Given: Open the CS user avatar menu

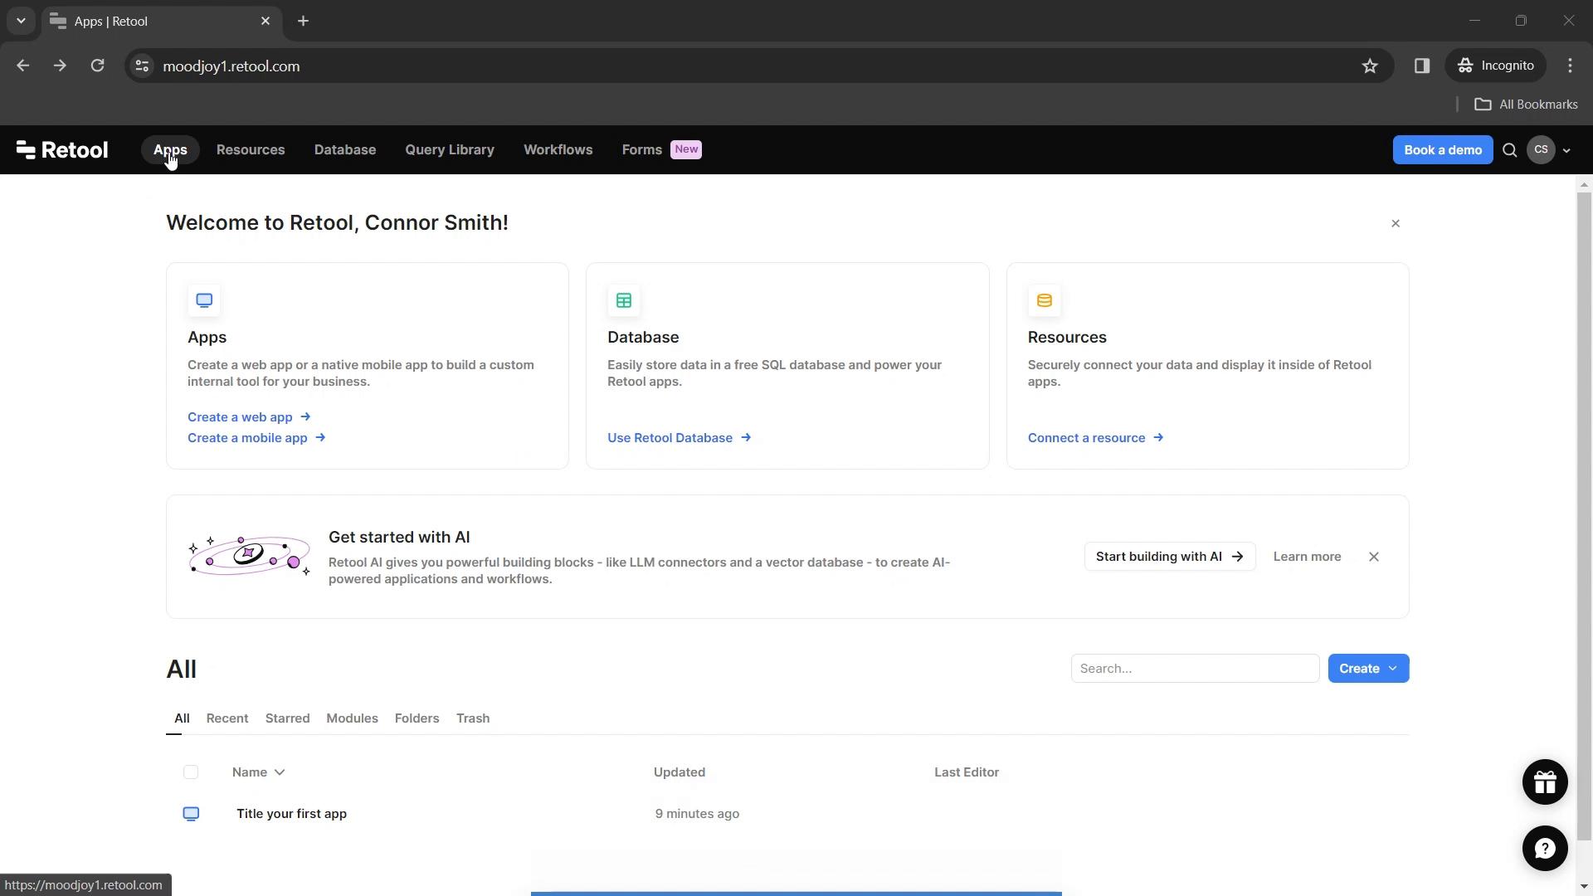Looking at the screenshot, I should [x=1541, y=150].
